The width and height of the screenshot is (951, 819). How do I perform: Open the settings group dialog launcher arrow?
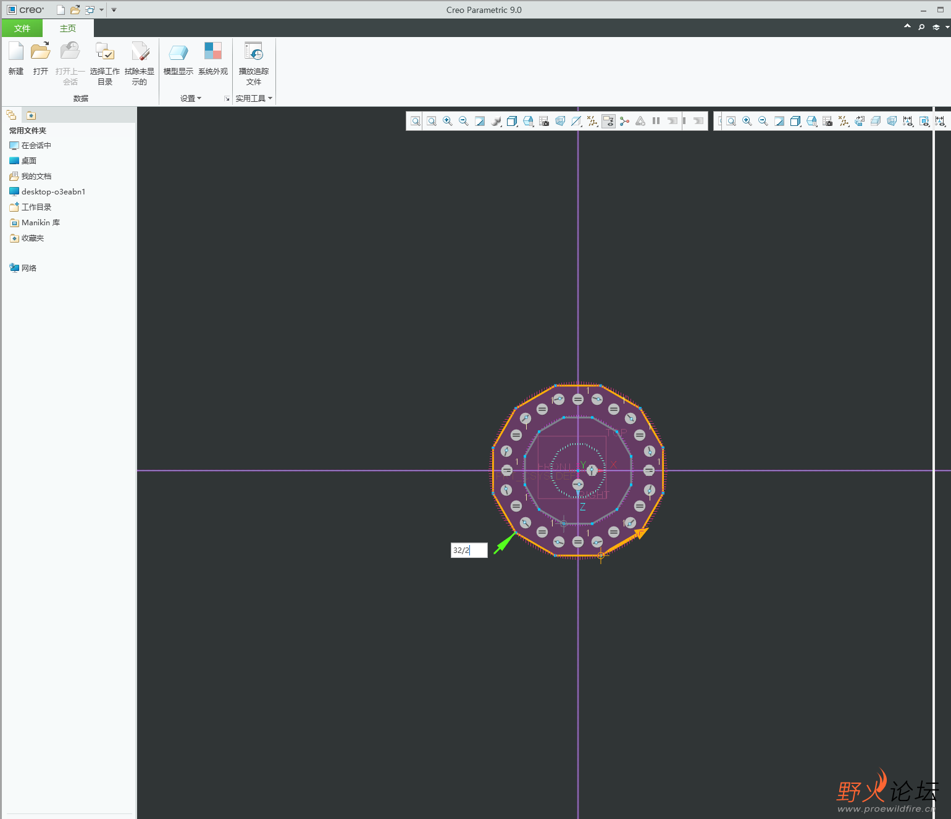(227, 99)
